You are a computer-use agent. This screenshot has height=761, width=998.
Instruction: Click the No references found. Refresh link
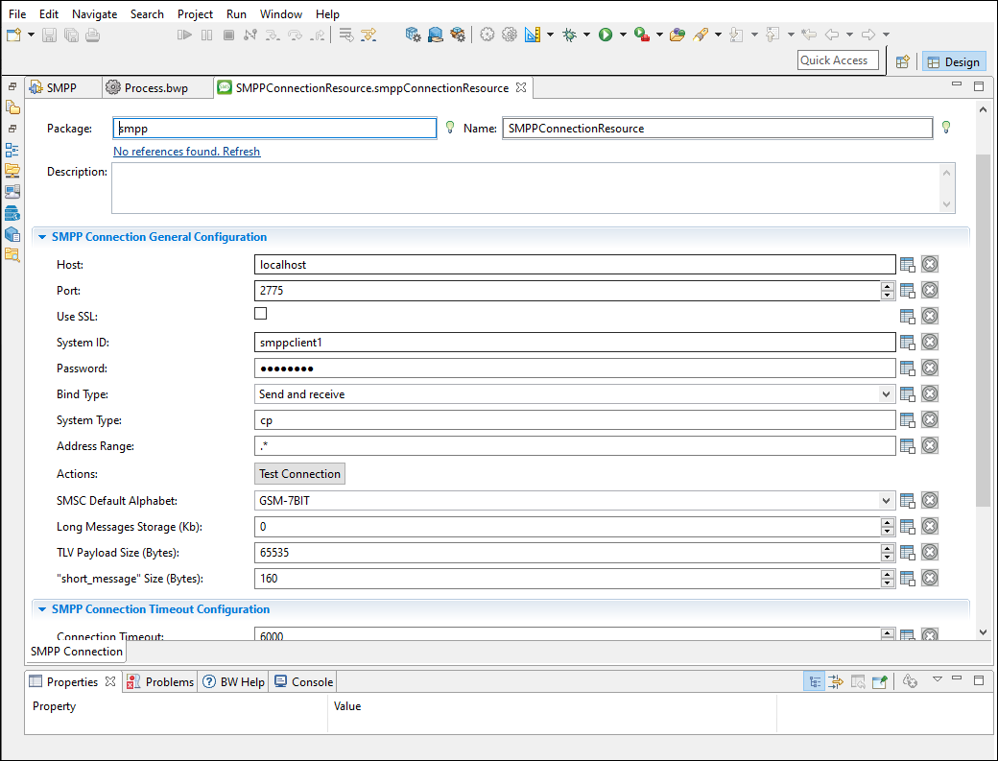click(186, 152)
